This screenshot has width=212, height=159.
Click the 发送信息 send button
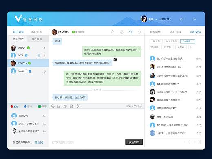pyautogui.click(x=134, y=142)
